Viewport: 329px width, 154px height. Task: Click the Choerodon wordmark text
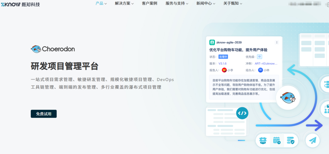point(58,49)
